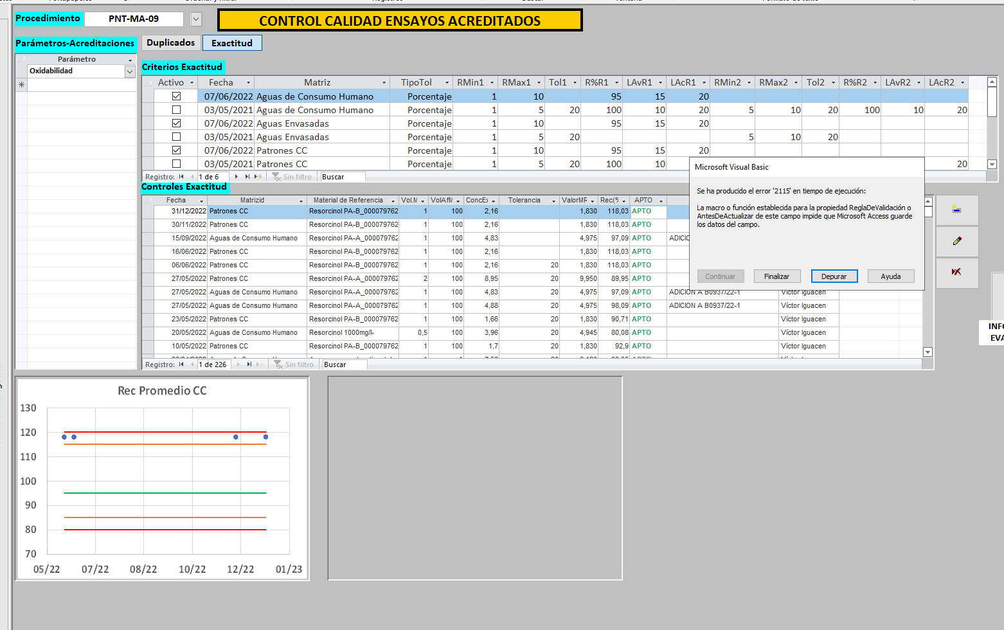Go to last record in Criterios Exactitud
The height and width of the screenshot is (630, 1004).
[x=247, y=177]
